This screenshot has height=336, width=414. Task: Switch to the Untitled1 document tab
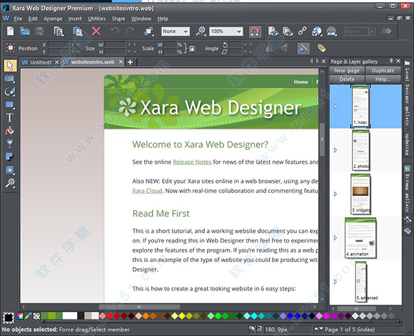click(x=41, y=62)
